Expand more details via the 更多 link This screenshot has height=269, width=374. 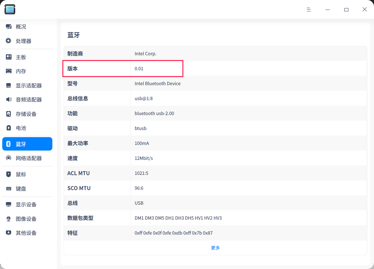coord(215,247)
